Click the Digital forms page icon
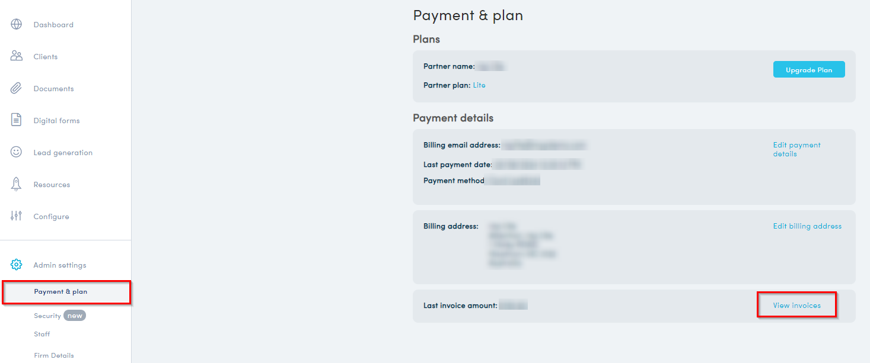Image resolution: width=870 pixels, height=363 pixels. (x=17, y=120)
